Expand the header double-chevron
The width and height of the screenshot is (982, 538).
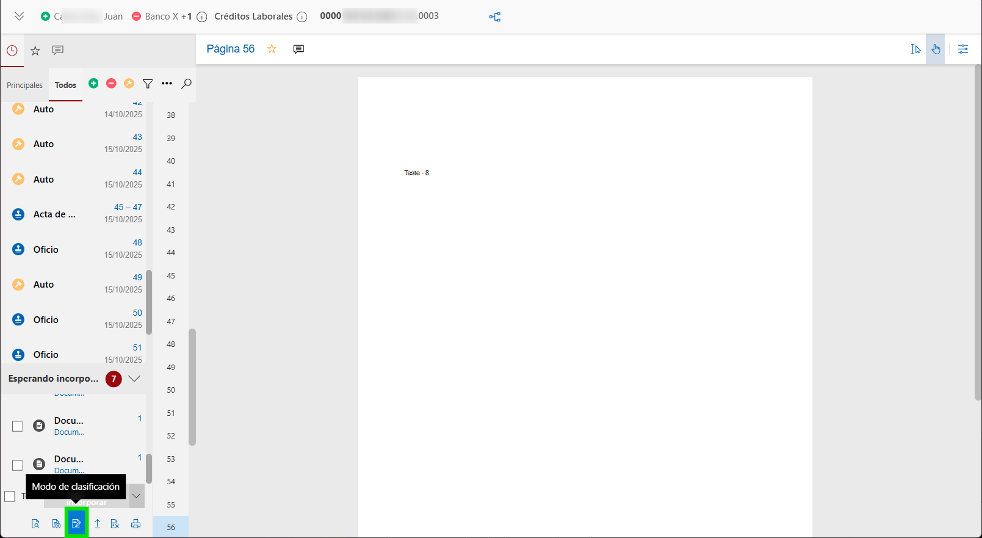[x=20, y=16]
